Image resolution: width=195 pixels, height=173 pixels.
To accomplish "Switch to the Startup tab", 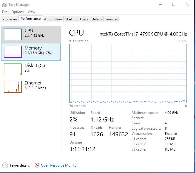I will click(71, 19).
